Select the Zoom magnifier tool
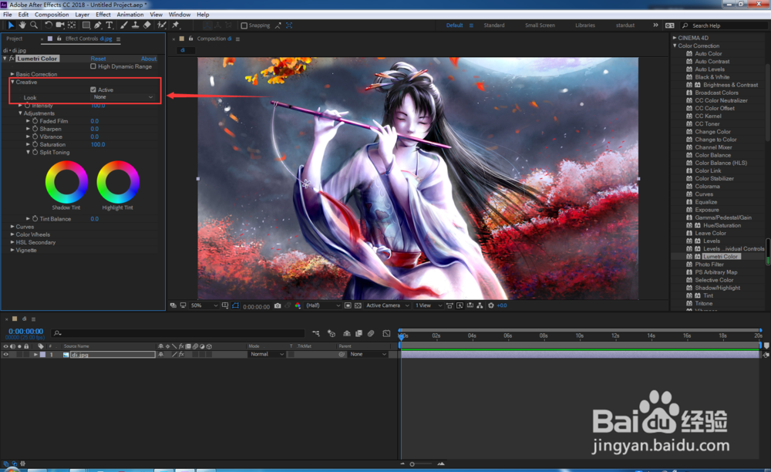 pyautogui.click(x=34, y=25)
